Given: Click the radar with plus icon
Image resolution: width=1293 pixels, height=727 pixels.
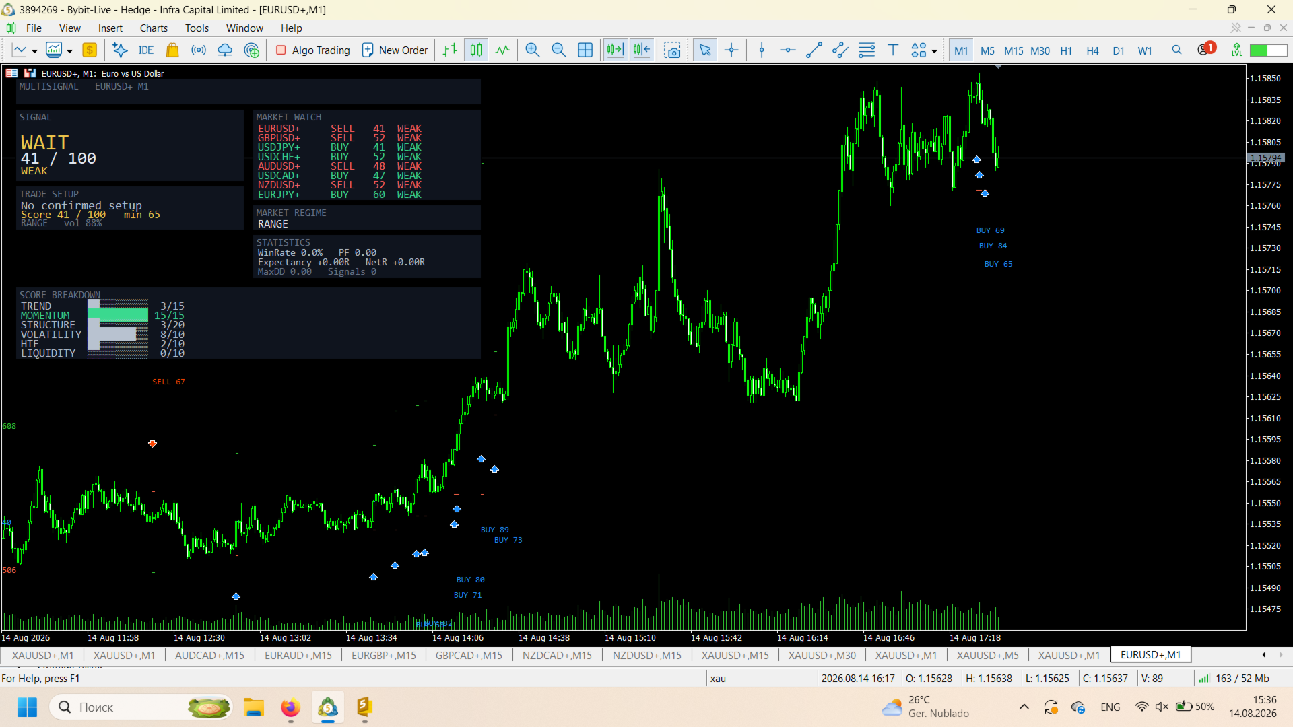Looking at the screenshot, I should click(252, 50).
